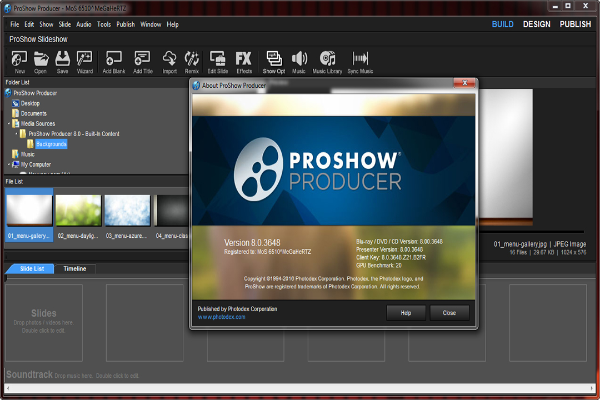Open the FX Effects tool
The width and height of the screenshot is (600, 400).
tap(244, 62)
